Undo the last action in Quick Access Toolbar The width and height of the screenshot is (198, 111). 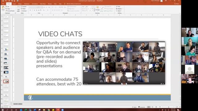(6, 1)
